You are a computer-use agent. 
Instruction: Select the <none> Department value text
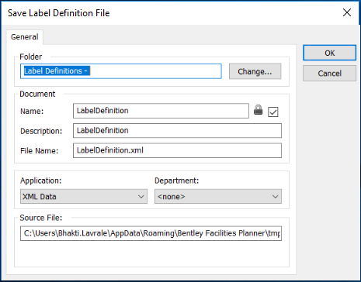[171, 197]
